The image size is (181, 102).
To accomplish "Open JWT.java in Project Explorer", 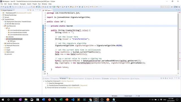I will 12,41.
